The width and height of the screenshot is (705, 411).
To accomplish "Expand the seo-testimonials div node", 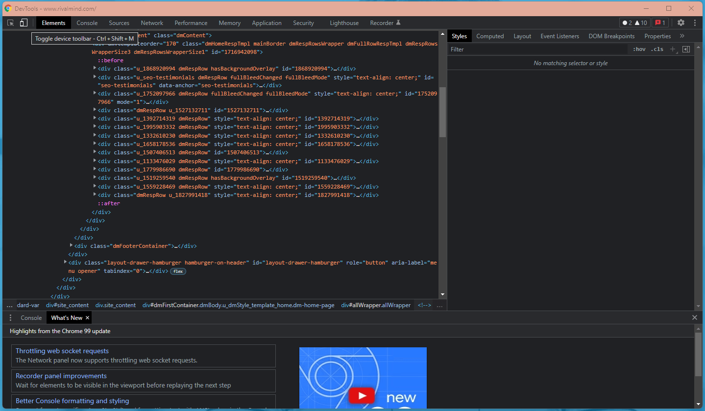I will 94,77.
